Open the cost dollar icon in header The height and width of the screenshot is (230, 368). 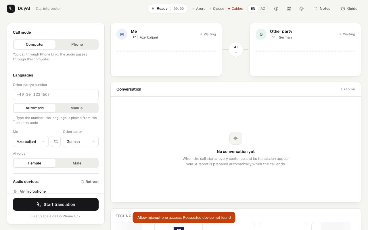[276, 9]
